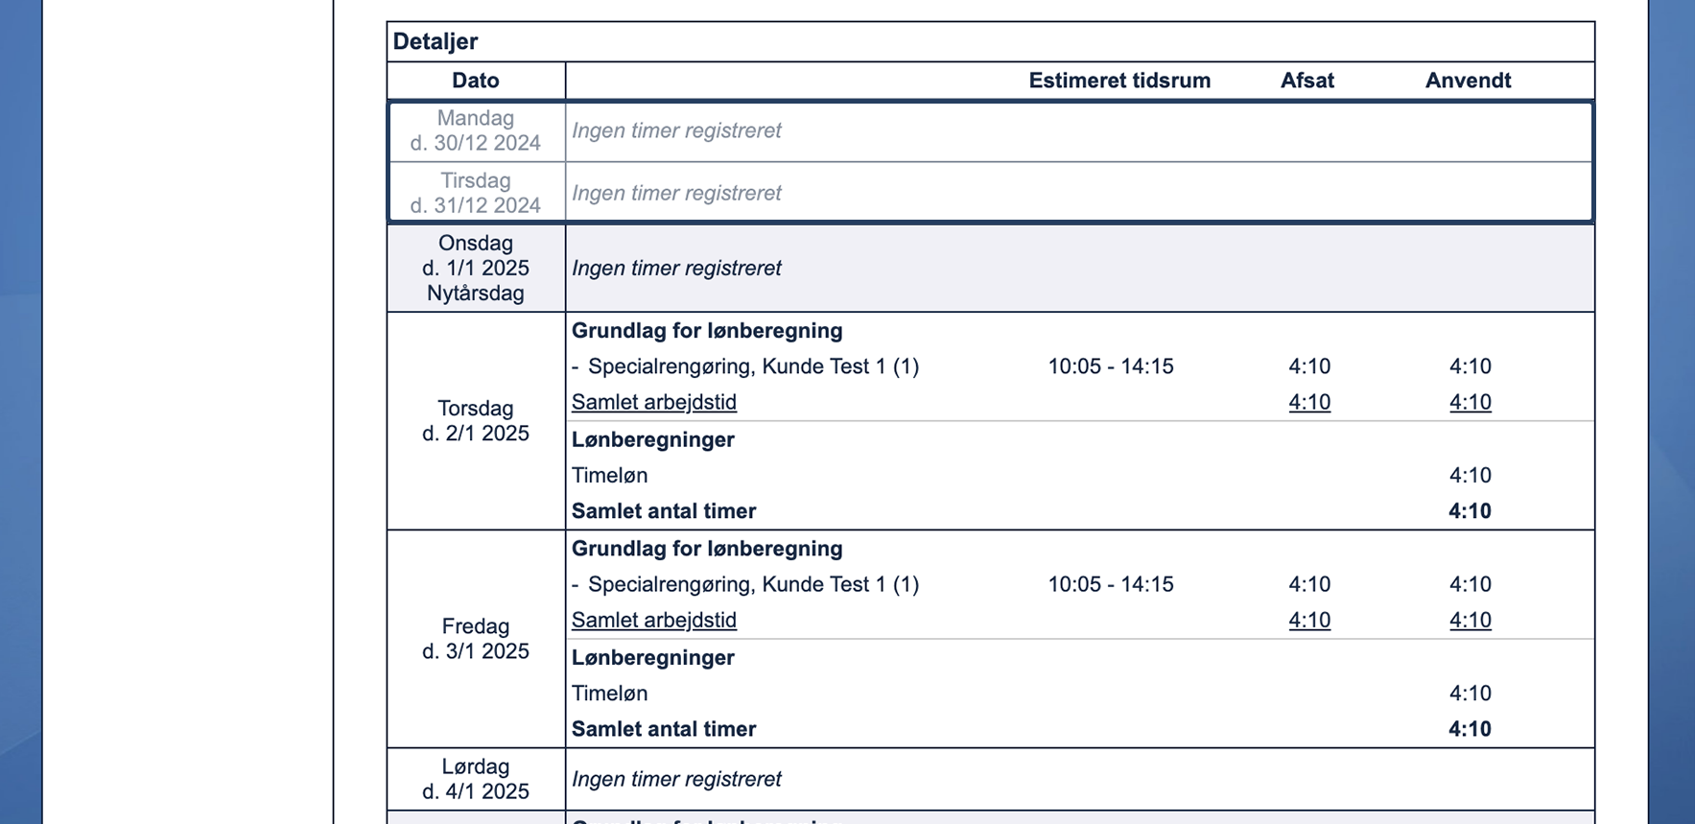Click the Samlet arbejdstid link under Torsdag

pos(653,403)
